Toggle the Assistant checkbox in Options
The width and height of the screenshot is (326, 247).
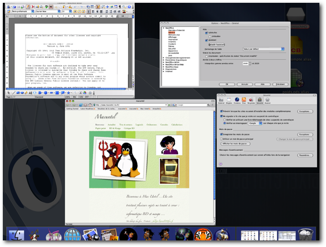tap(206, 40)
